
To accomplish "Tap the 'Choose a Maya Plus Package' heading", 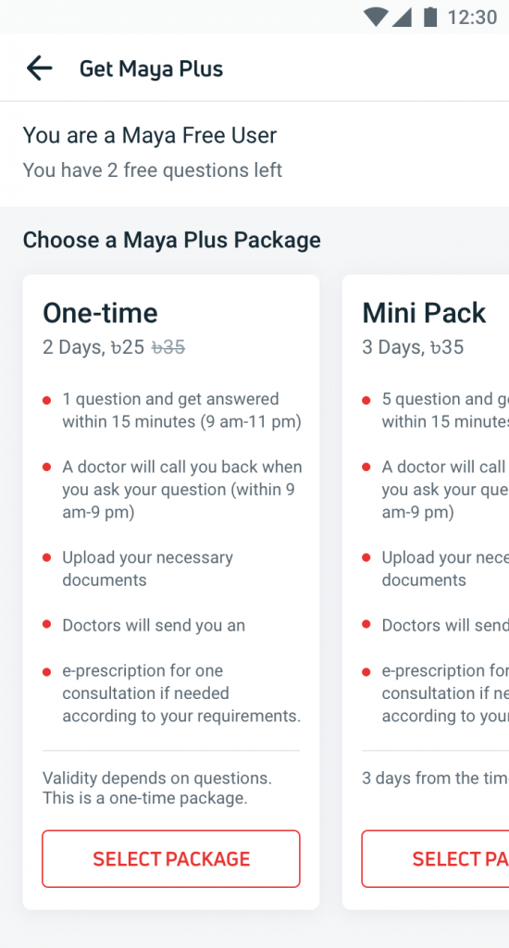I will pyautogui.click(x=172, y=240).
